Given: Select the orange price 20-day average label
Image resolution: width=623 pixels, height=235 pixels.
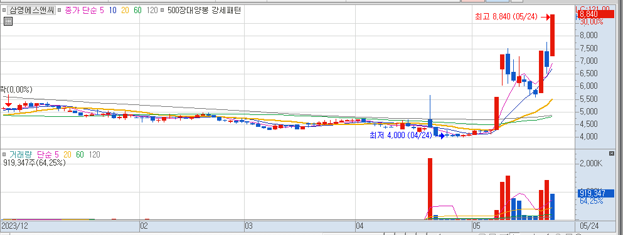Looking at the screenshot, I should (125, 11).
